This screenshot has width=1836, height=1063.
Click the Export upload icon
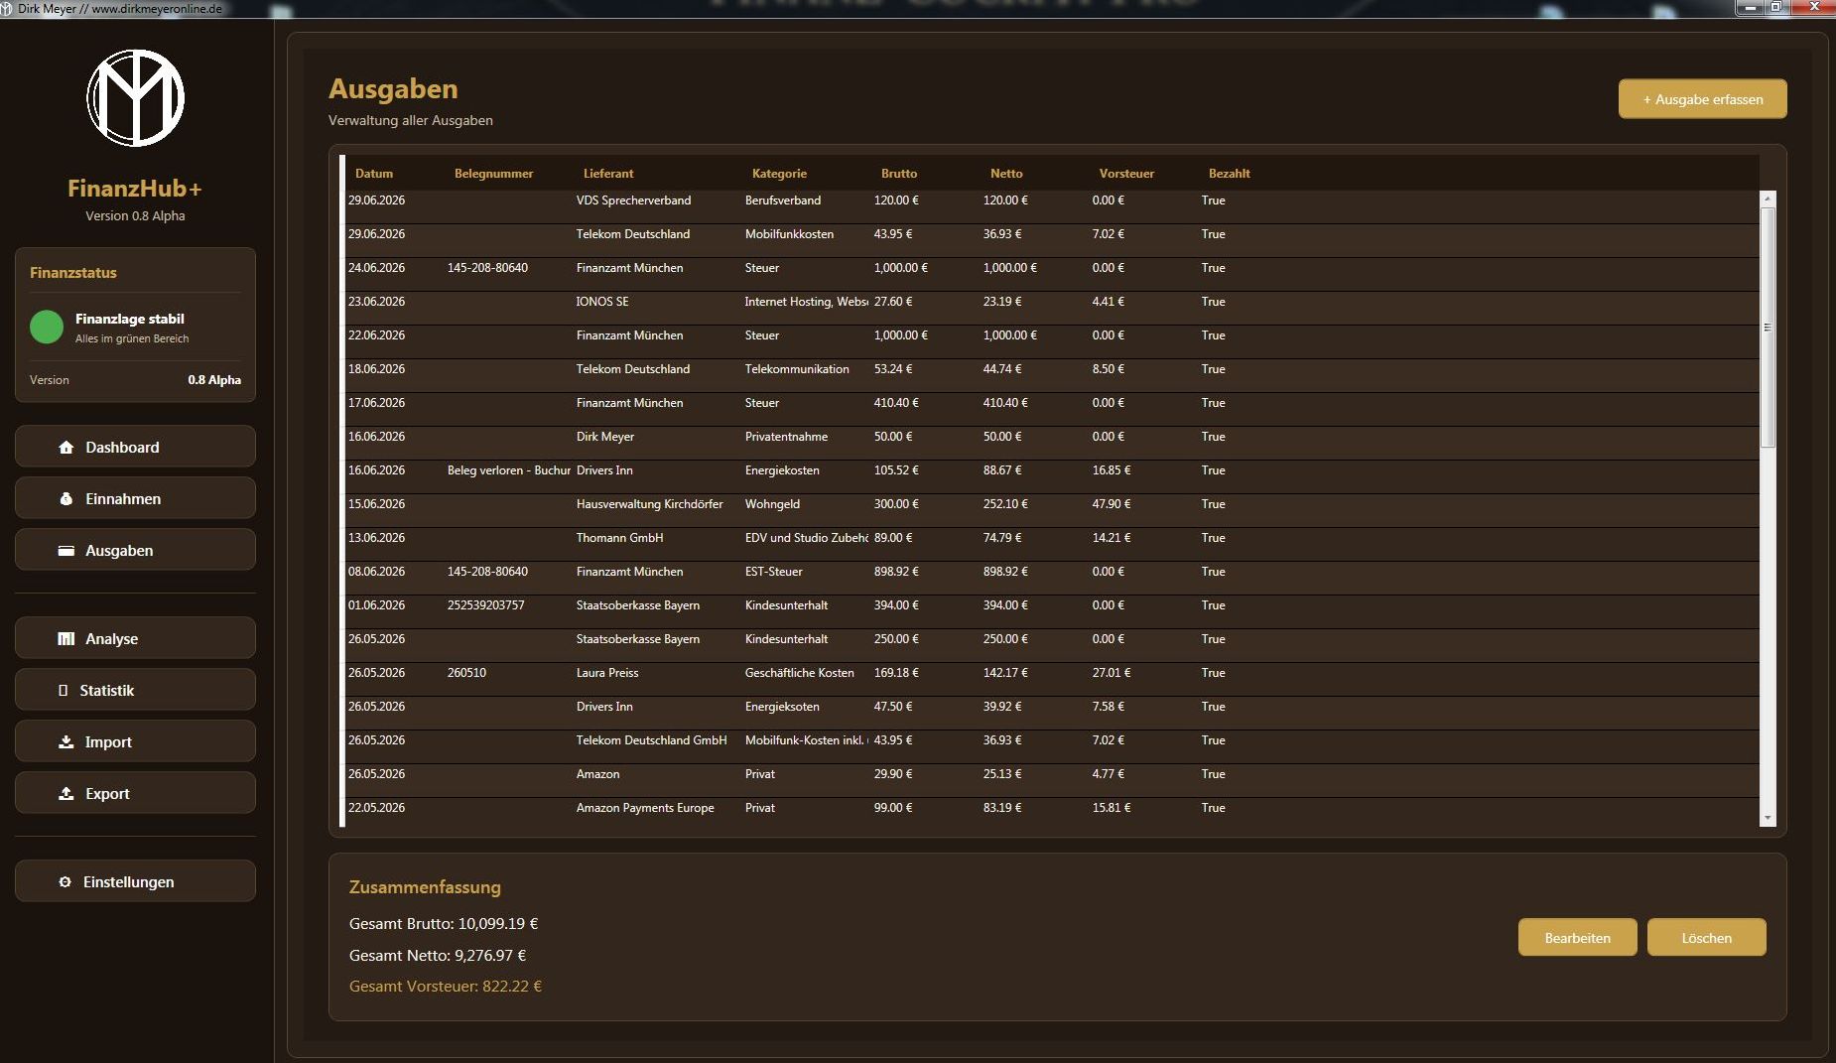(x=66, y=794)
